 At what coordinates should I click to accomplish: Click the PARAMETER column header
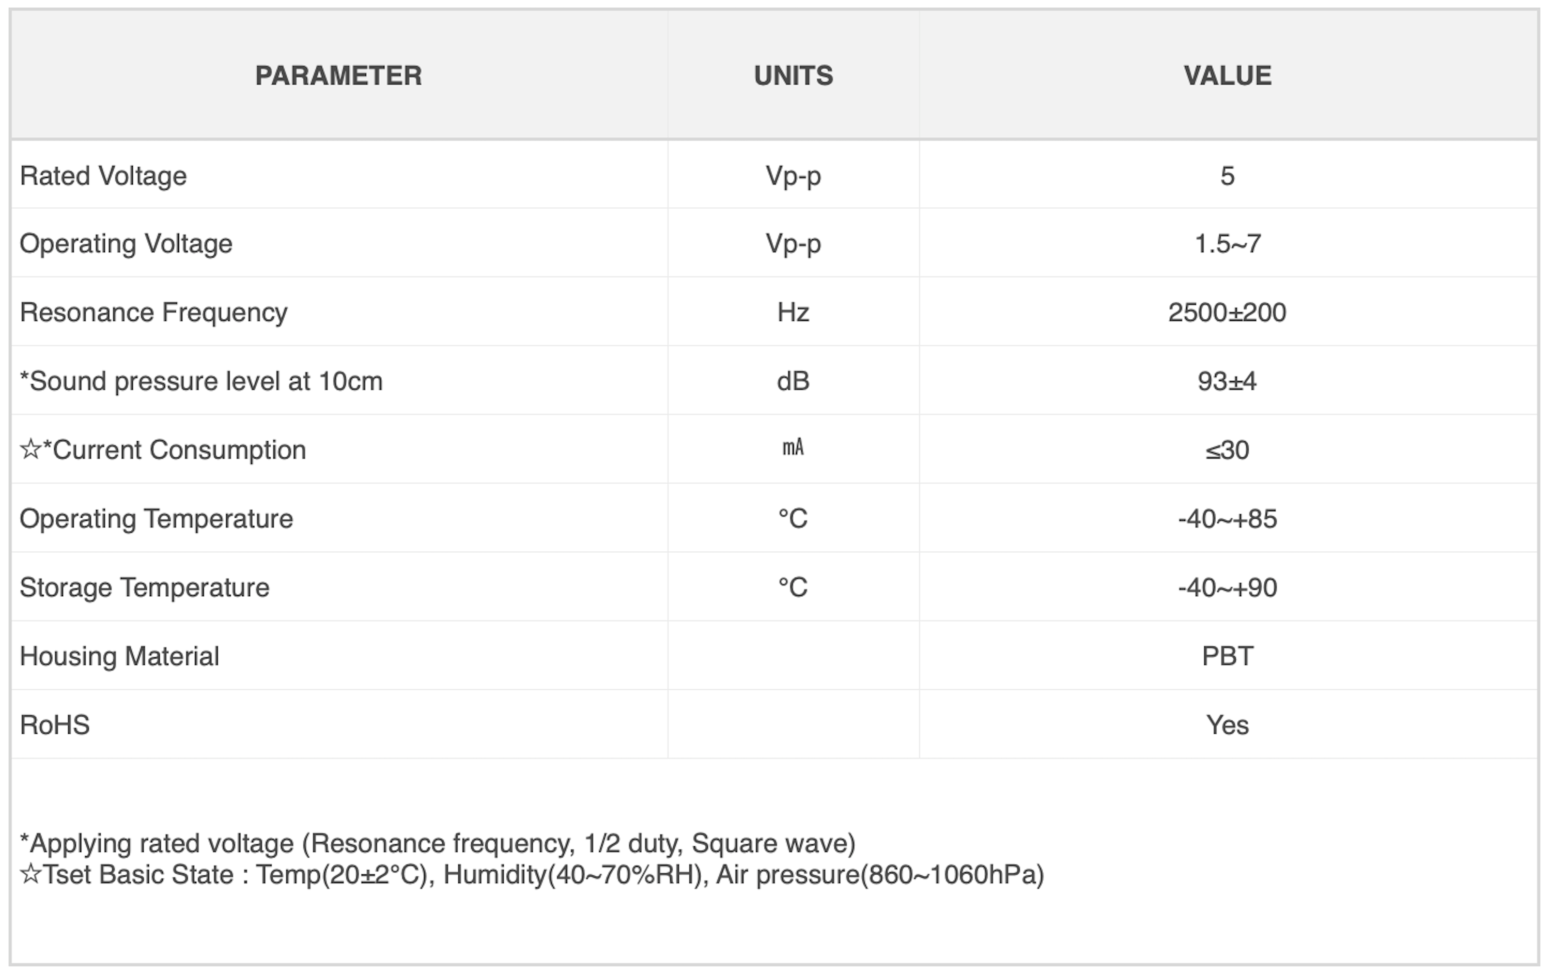tap(338, 76)
